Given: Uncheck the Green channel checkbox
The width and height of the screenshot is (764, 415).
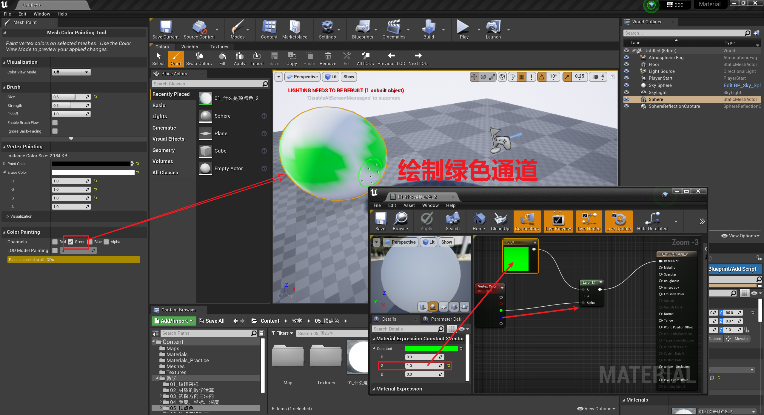Looking at the screenshot, I should [x=70, y=242].
